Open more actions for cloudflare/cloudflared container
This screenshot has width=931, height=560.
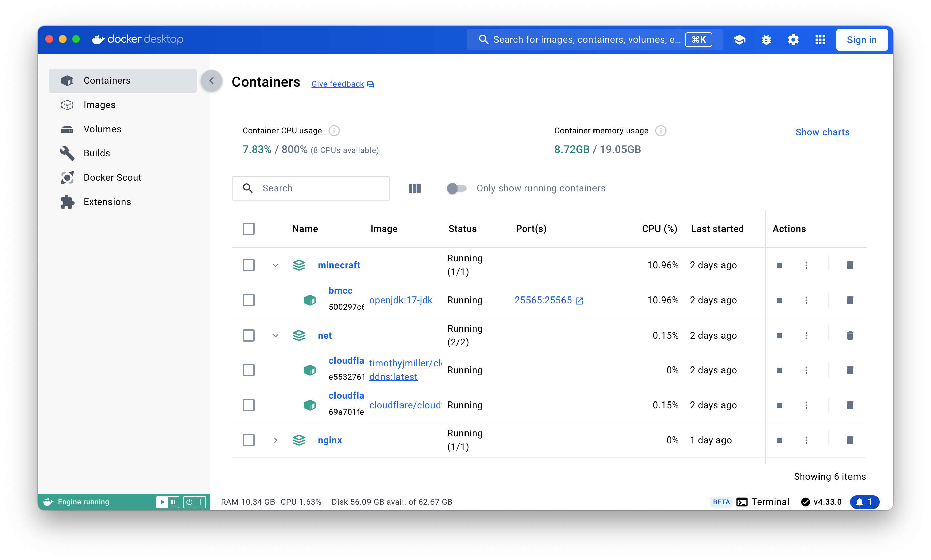806,405
